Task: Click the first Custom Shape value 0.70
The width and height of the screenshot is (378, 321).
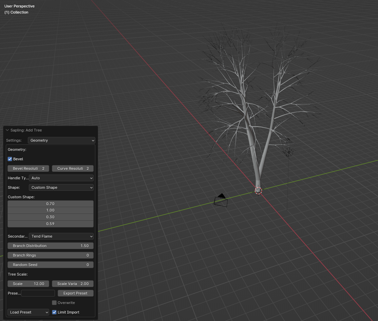Action: pyautogui.click(x=50, y=204)
